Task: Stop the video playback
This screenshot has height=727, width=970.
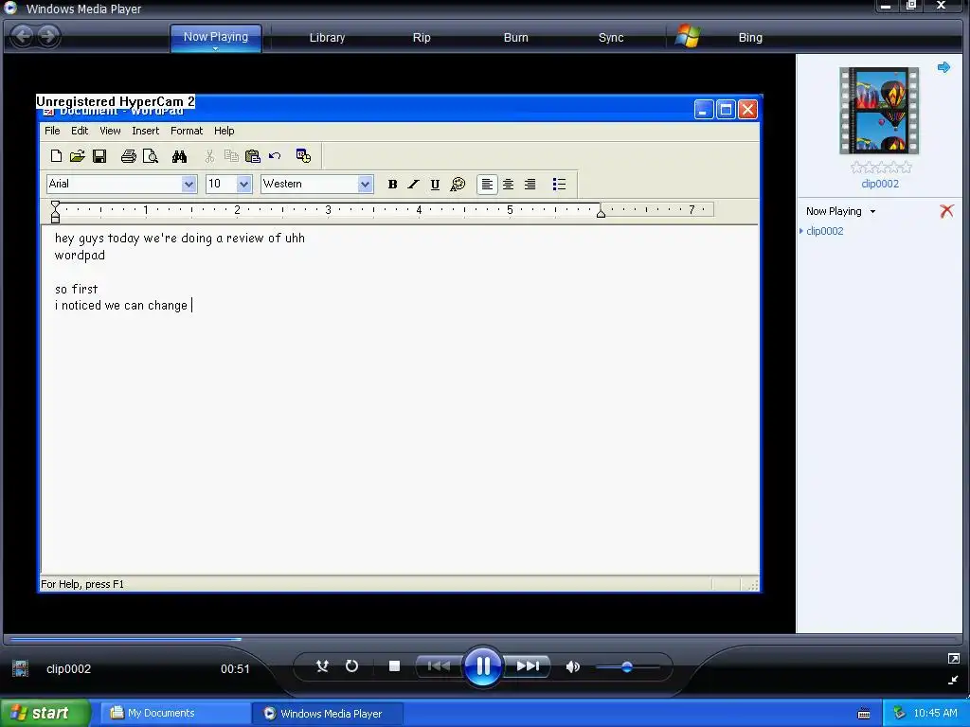Action: [x=394, y=666]
